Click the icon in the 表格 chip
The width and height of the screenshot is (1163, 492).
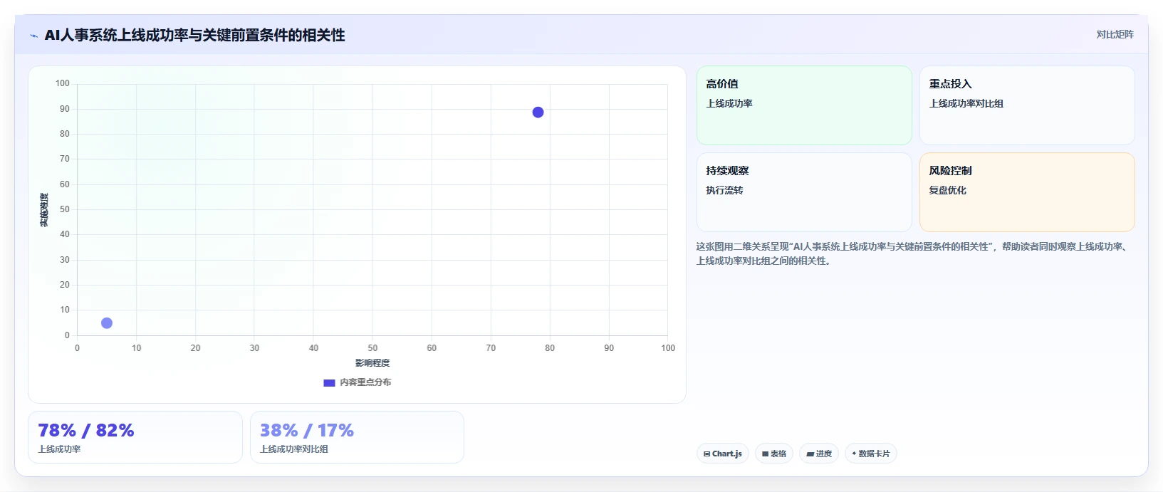point(765,454)
